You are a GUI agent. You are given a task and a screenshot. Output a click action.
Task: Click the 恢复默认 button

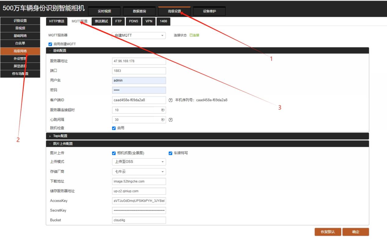[328, 232]
